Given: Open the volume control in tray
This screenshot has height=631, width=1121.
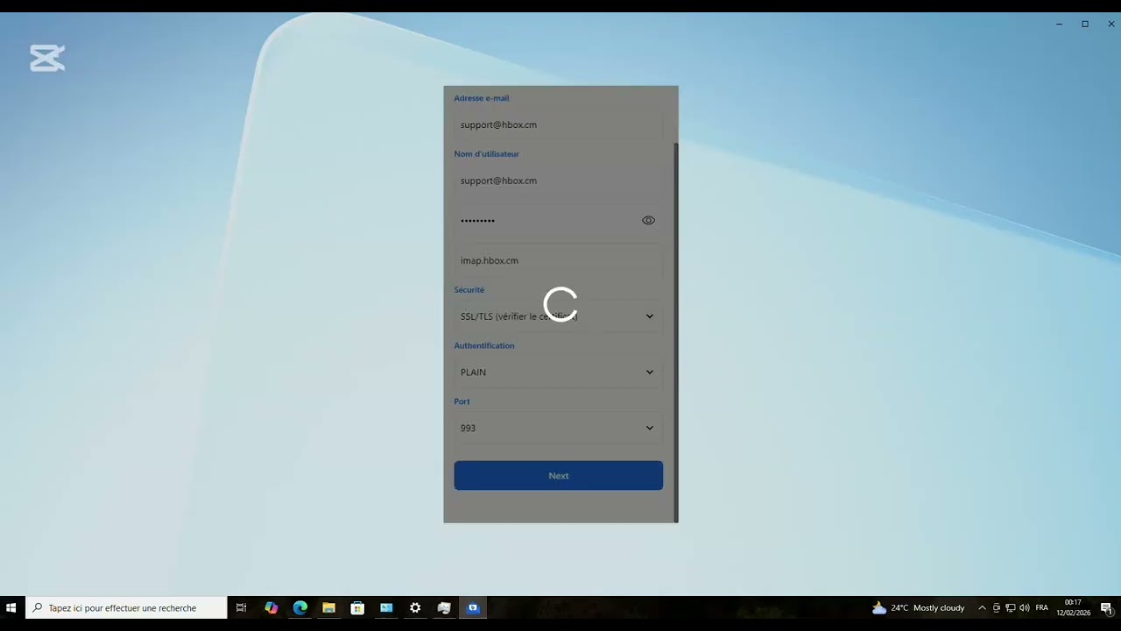Looking at the screenshot, I should (x=1025, y=608).
